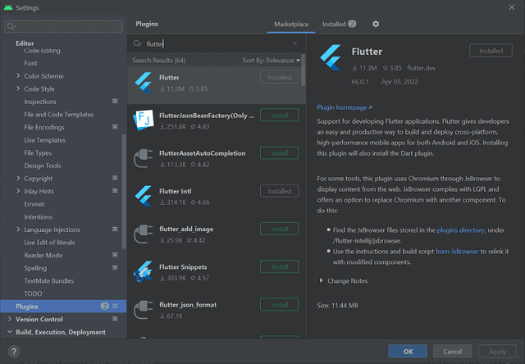
Task: Switch to the Marketplace tab
Action: 291,24
